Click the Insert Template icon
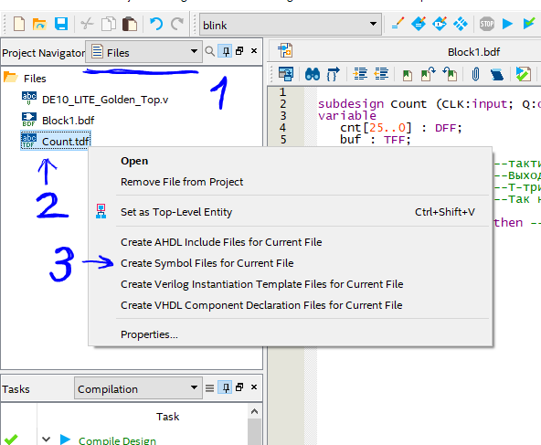Screen dimensions: 541x445 tap(496, 74)
